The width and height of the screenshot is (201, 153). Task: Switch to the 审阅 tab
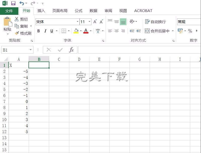tap(108, 11)
